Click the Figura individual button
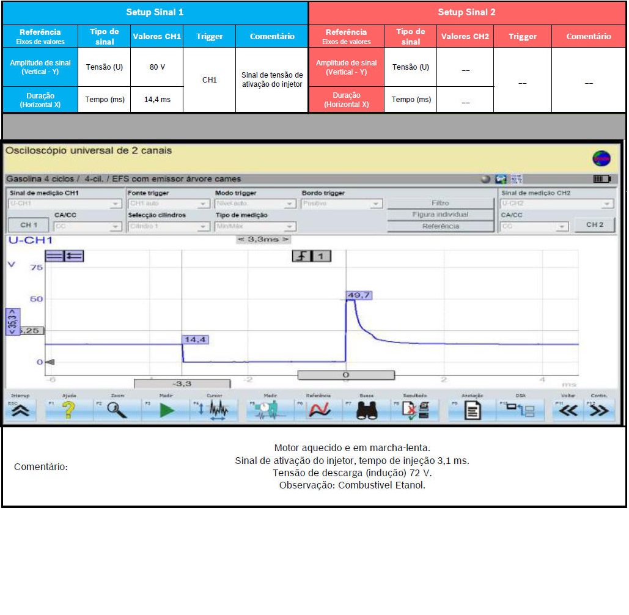 click(x=440, y=215)
